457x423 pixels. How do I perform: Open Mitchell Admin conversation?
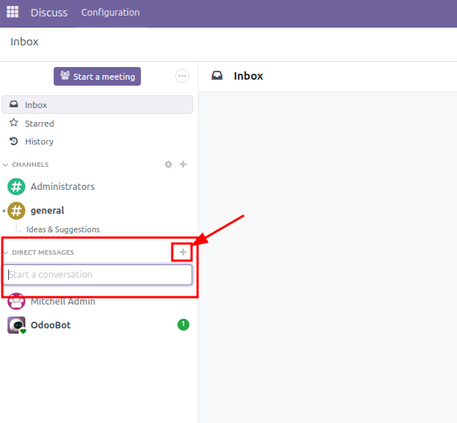[x=63, y=302]
